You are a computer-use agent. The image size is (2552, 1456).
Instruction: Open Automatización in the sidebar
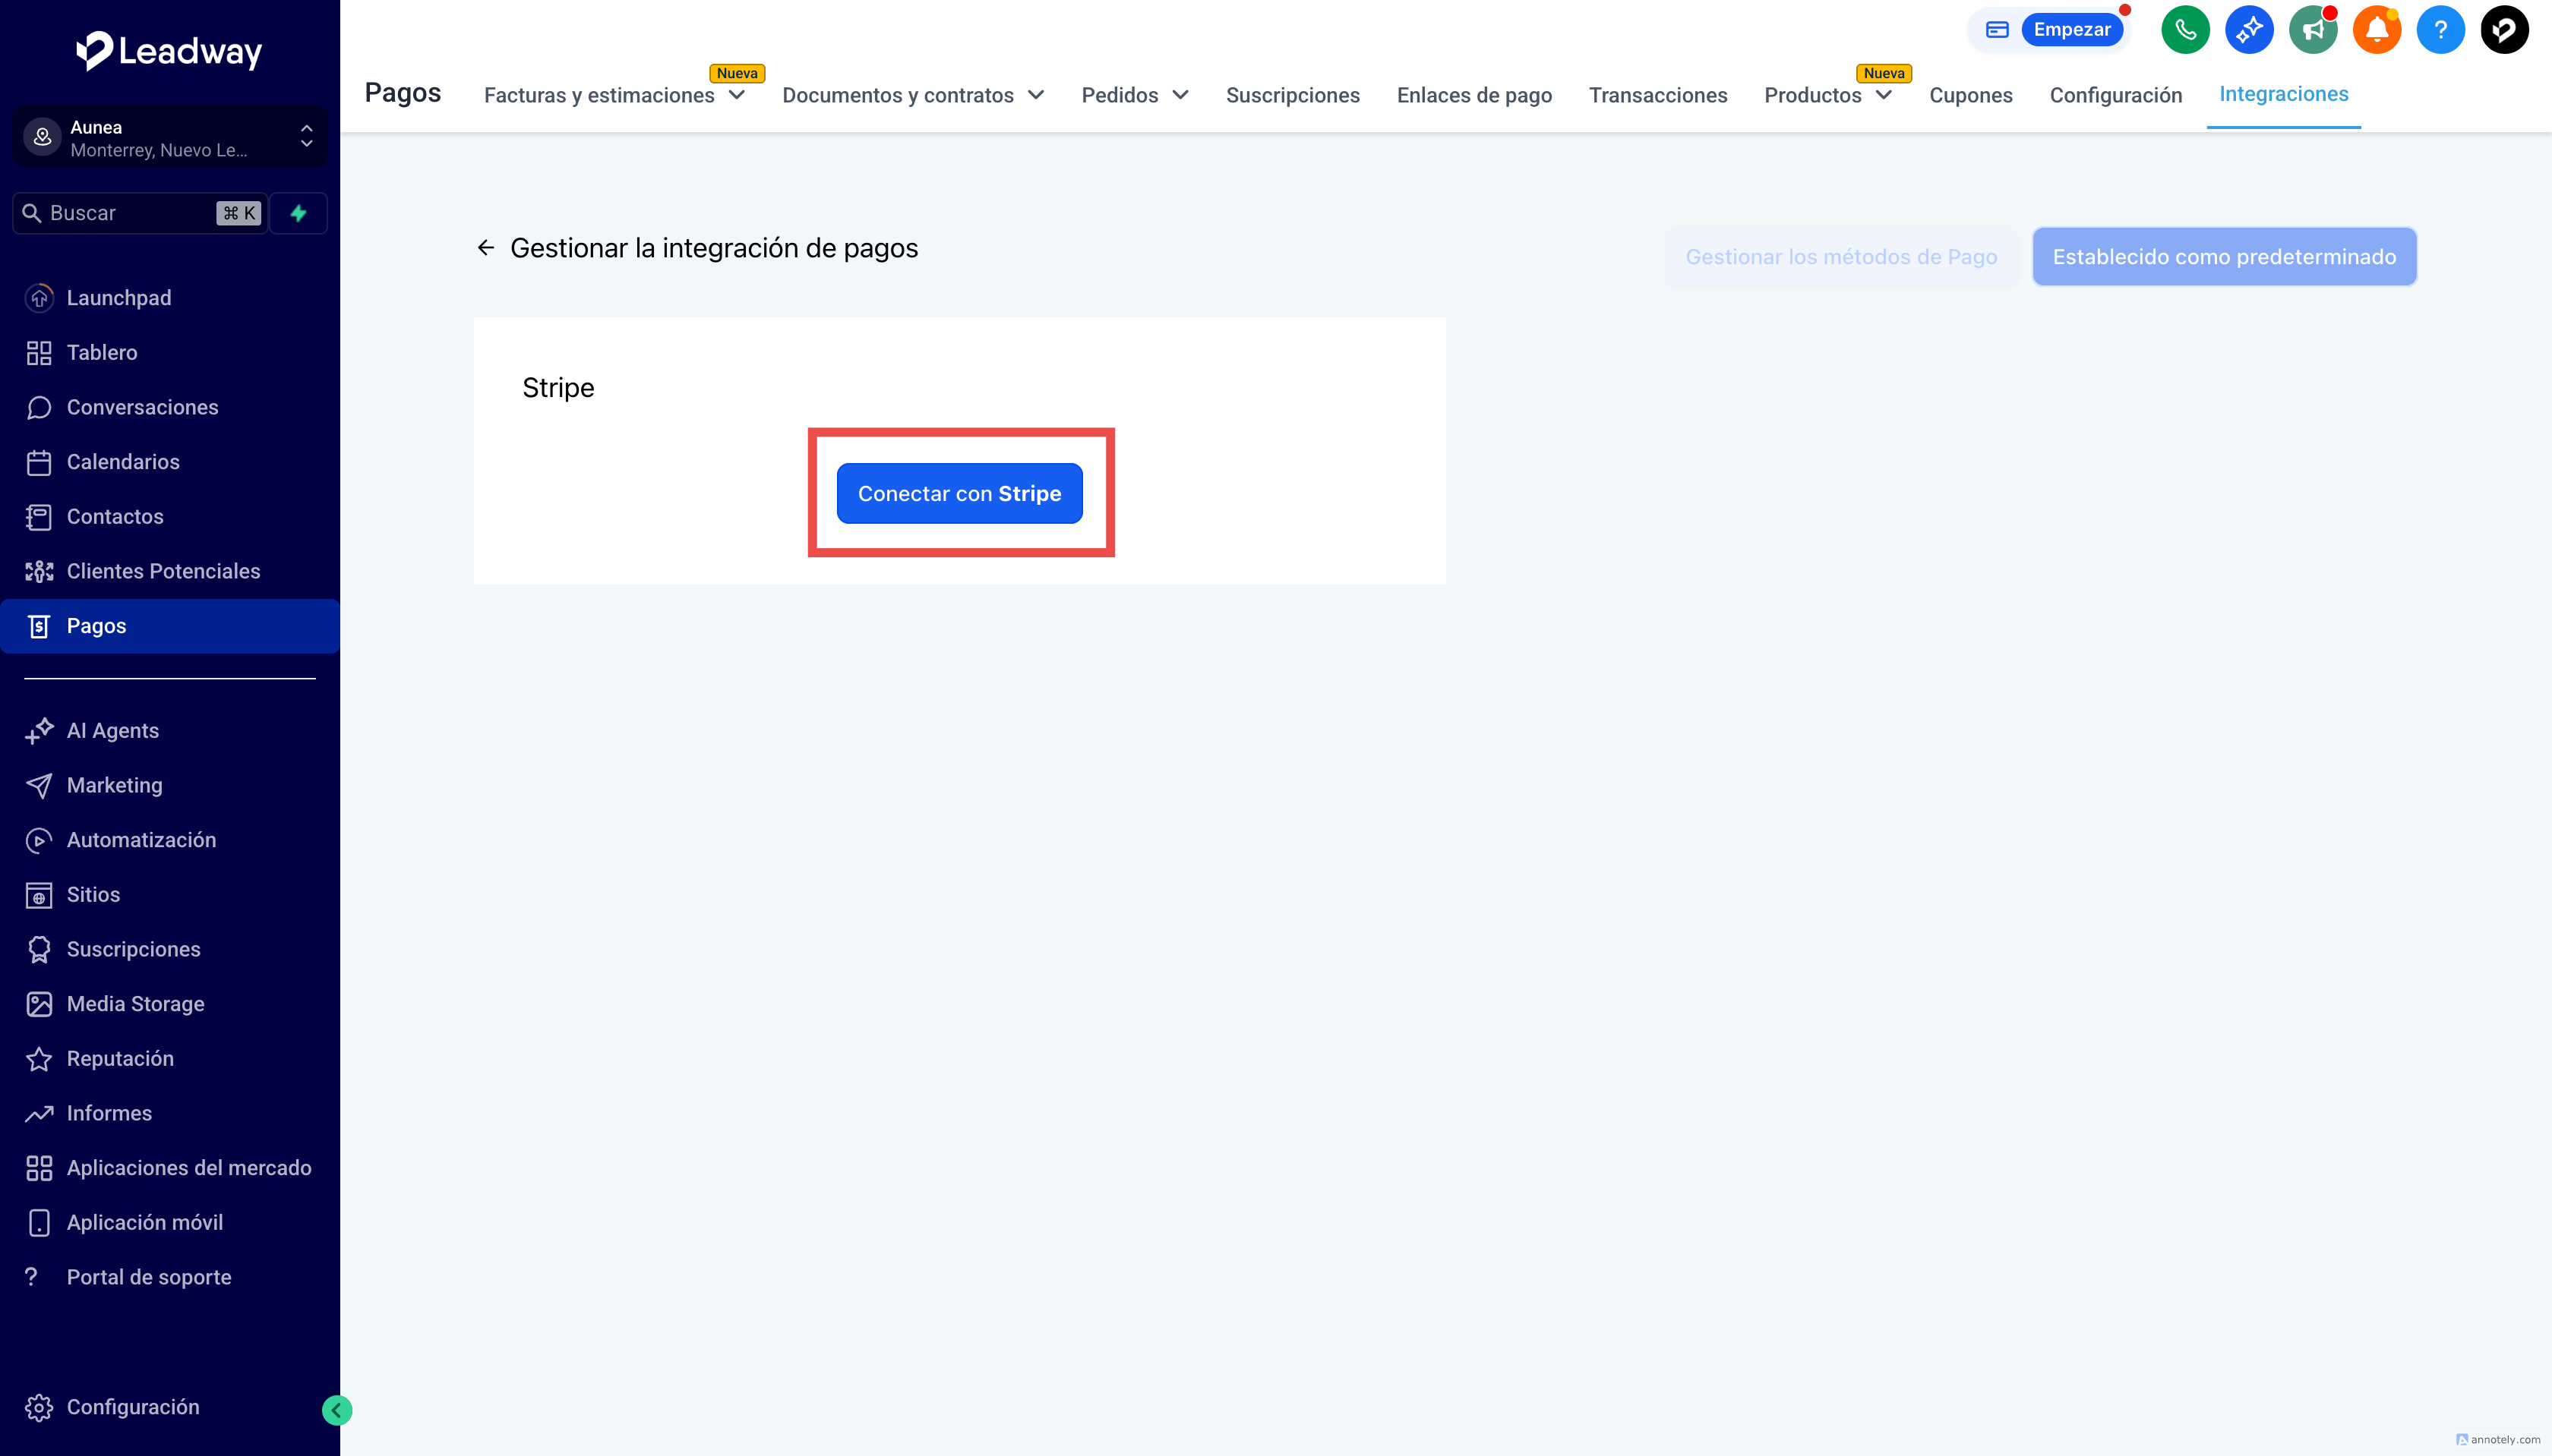tap(141, 840)
